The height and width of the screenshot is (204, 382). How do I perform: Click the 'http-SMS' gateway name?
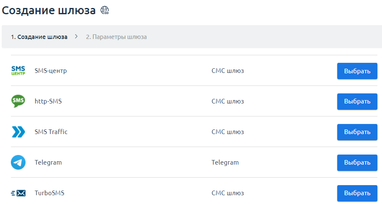[48, 101]
